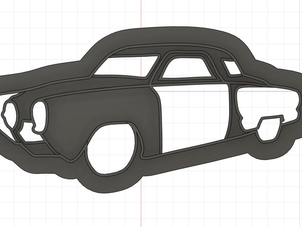Screen dimensions: 302x227
Task: Select the blue horizontal axis line across the door
Action: point(193,91)
